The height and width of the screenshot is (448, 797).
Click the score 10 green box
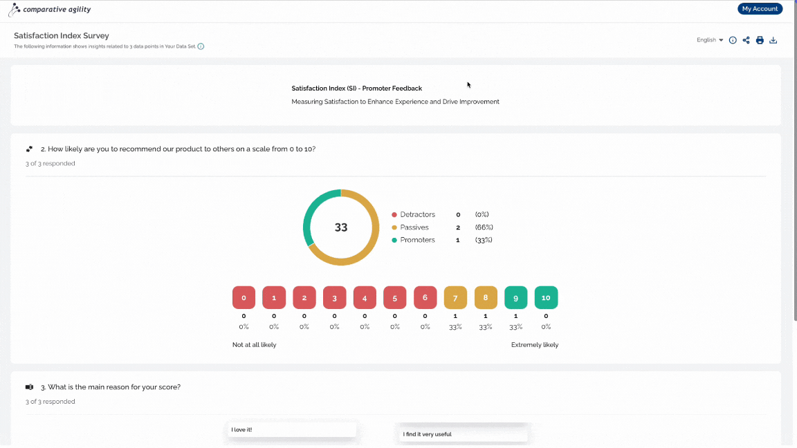(x=546, y=298)
